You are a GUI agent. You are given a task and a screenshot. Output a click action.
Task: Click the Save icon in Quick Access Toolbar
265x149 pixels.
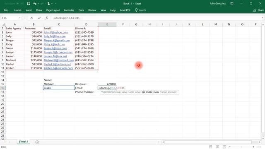click(29, 4)
